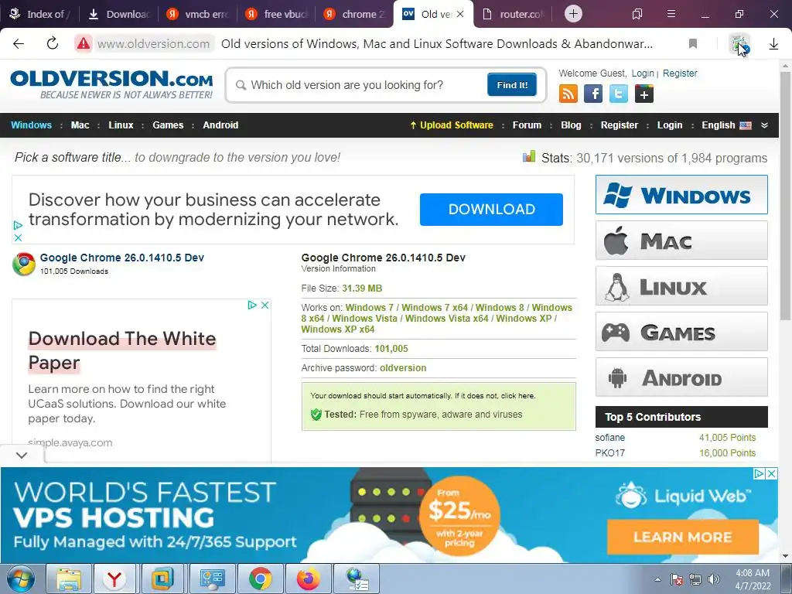Viewport: 792px width, 594px height.
Task: Bookmark this page icon
Action: click(693, 44)
